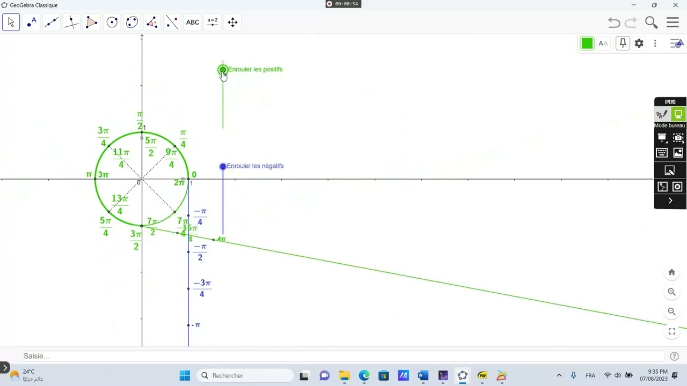Open the three-dot more options menu
The height and width of the screenshot is (386, 687).
pyautogui.click(x=655, y=43)
